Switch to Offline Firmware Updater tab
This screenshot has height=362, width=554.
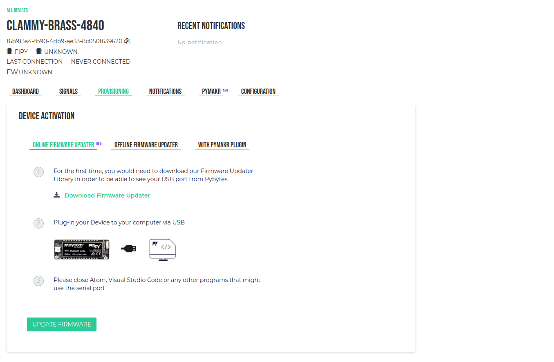coord(146,145)
